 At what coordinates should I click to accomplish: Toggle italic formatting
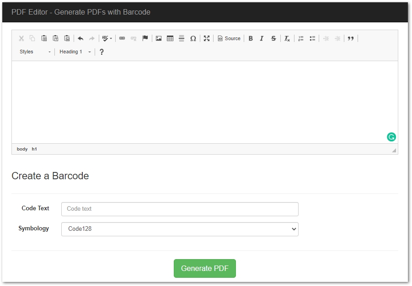(x=262, y=38)
